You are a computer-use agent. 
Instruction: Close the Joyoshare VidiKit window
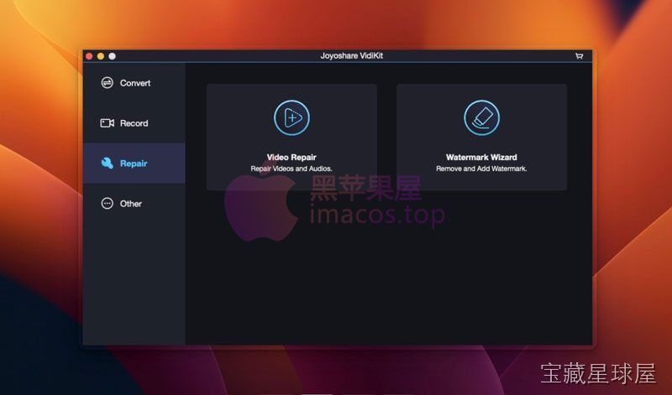(89, 56)
